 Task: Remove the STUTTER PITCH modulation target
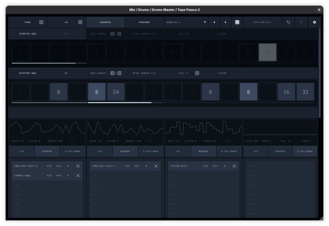pyautogui.click(x=234, y=166)
